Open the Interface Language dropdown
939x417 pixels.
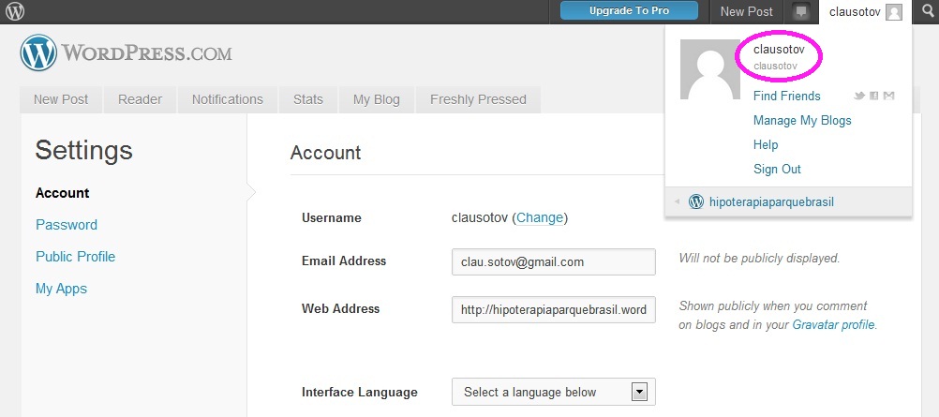click(x=553, y=392)
